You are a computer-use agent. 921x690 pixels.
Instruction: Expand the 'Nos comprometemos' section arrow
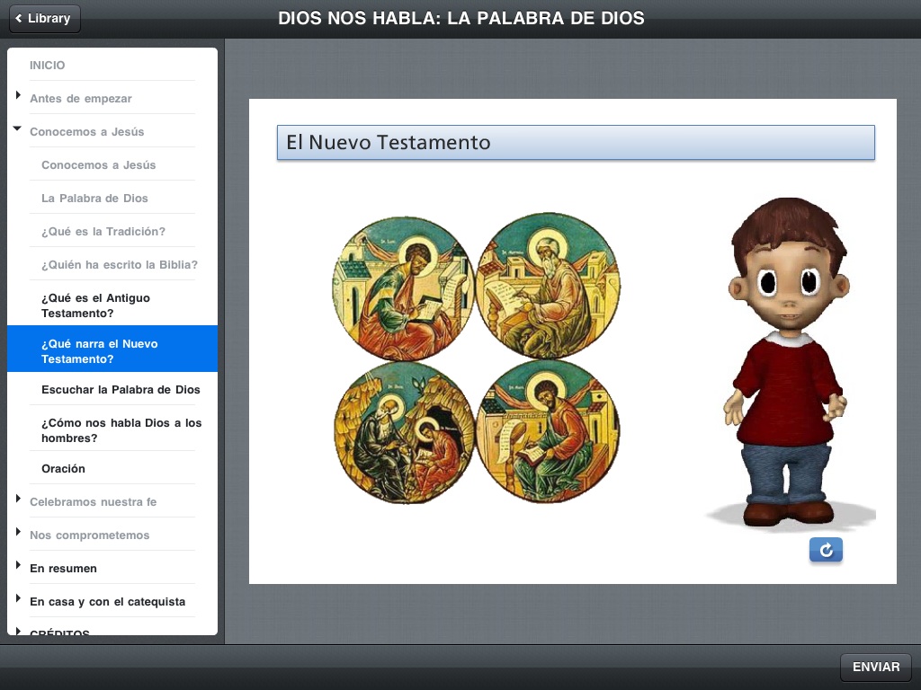[18, 532]
